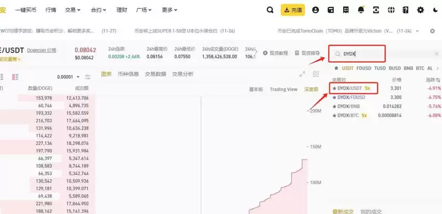Select the USDT quote tab
The image size is (442, 214).
point(348,68)
